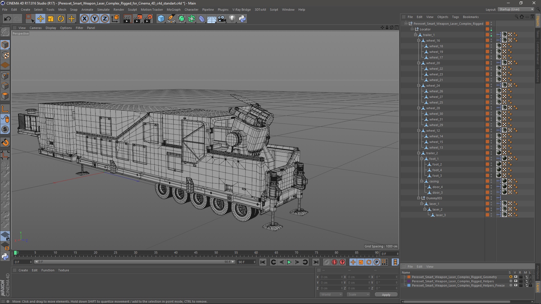541x304 pixels.
Task: Click the X position input field
Action: coord(331,277)
